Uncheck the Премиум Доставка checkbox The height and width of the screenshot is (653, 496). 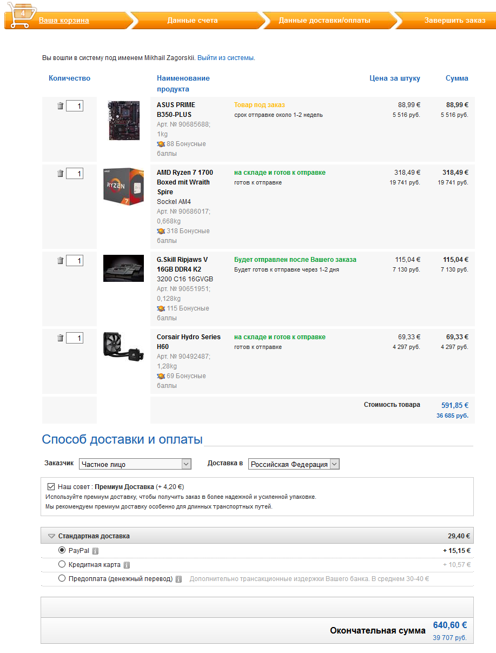click(x=51, y=486)
